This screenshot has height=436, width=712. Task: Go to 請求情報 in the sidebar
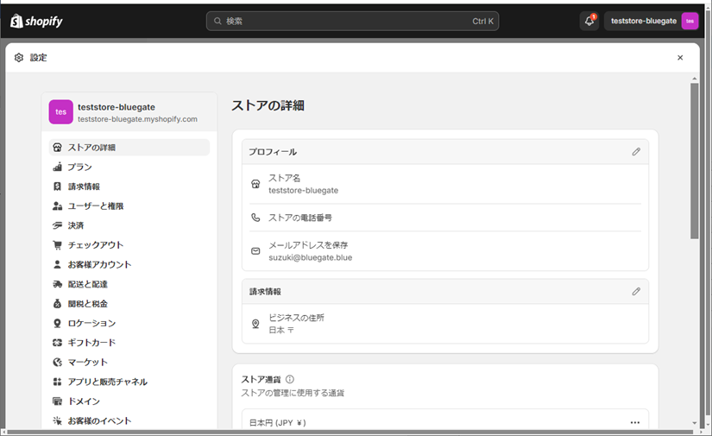pos(84,186)
